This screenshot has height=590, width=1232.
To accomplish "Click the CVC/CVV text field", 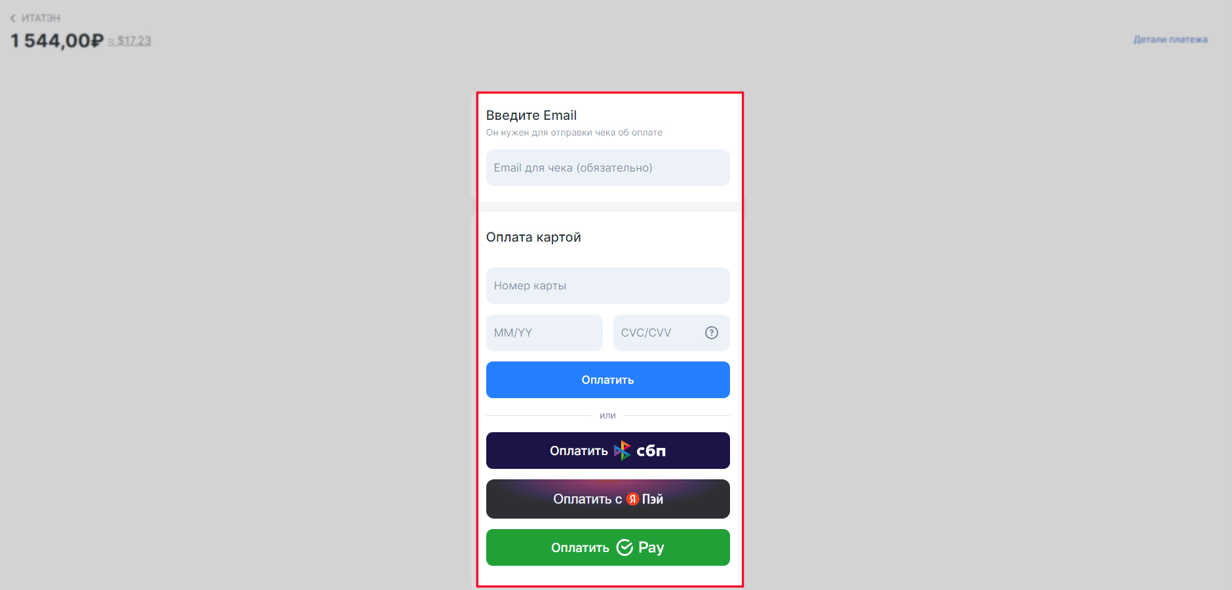I will (x=672, y=333).
